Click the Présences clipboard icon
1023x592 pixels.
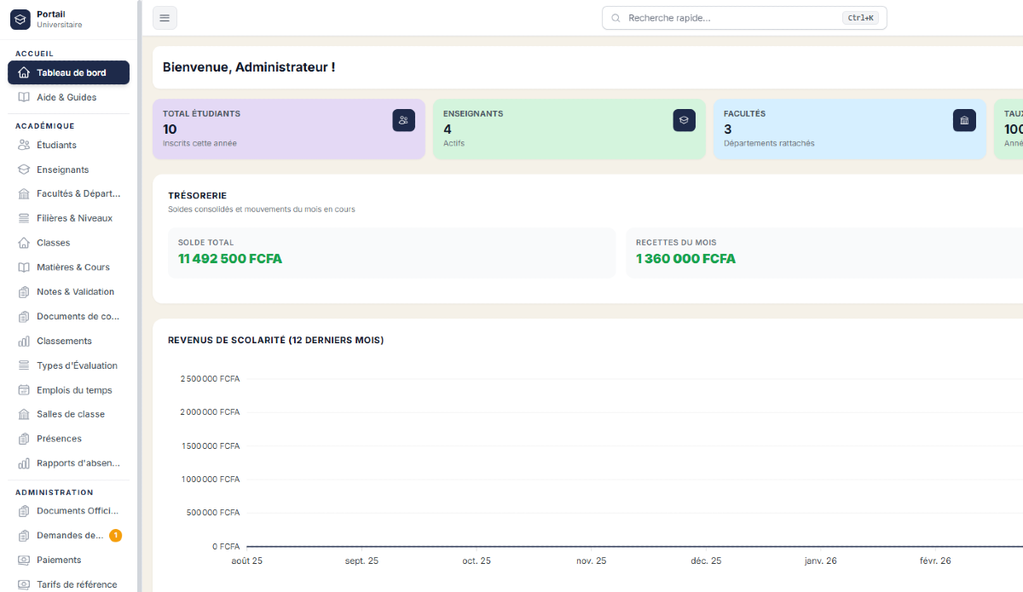pyautogui.click(x=24, y=439)
